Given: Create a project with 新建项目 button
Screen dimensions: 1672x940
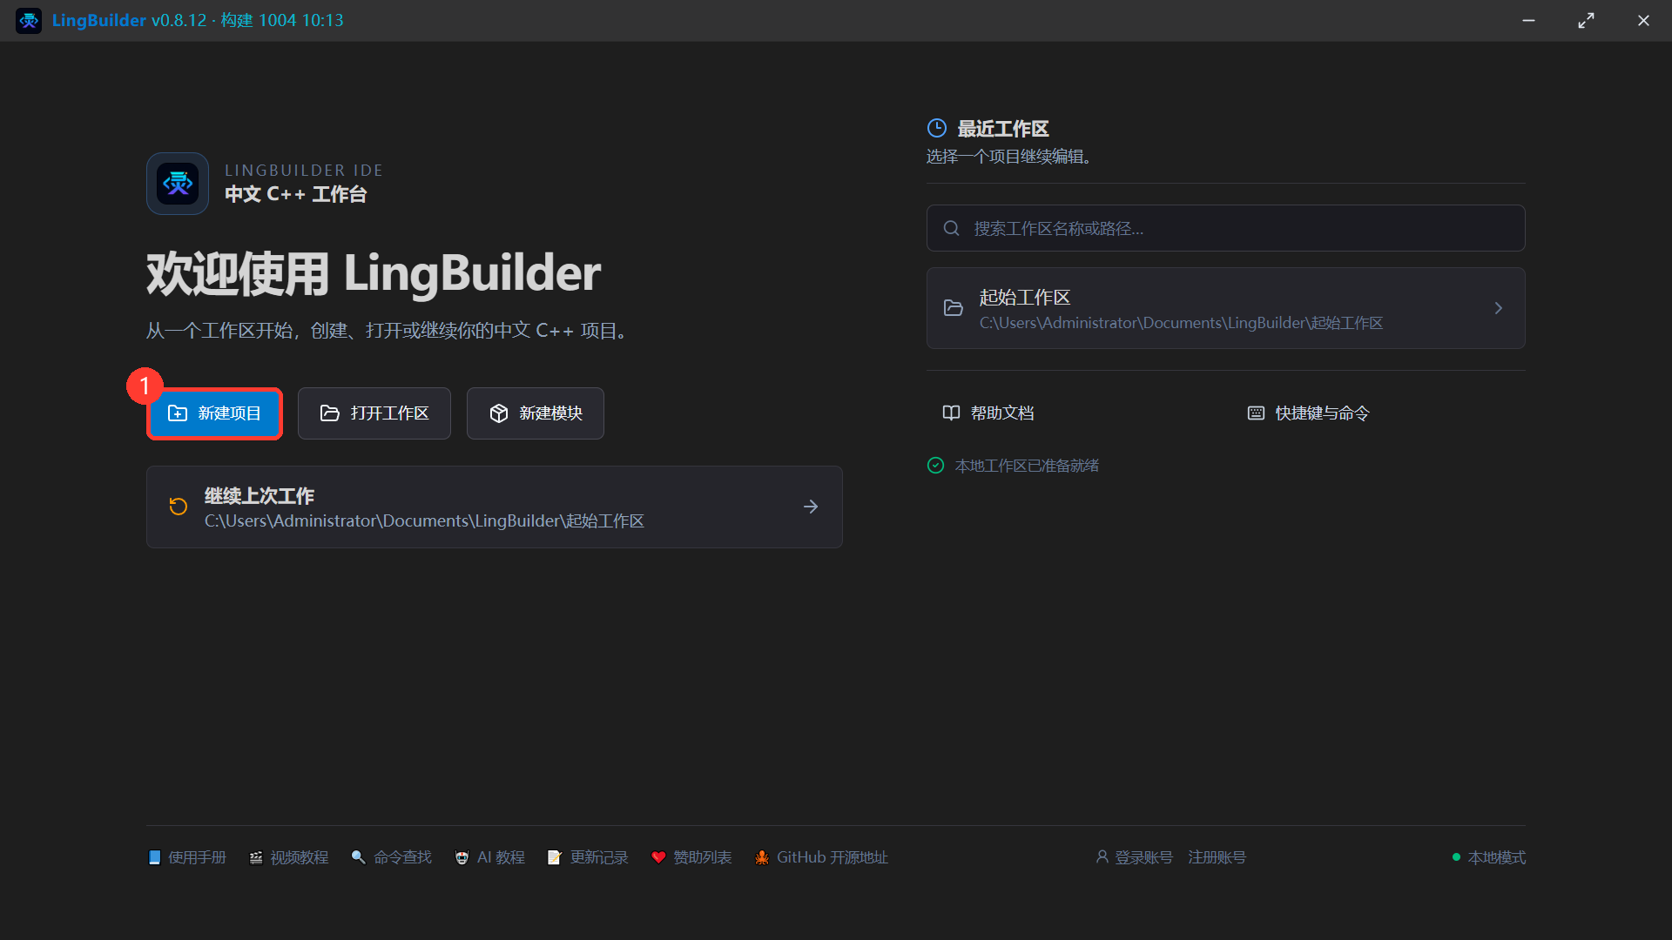Looking at the screenshot, I should pyautogui.click(x=214, y=413).
